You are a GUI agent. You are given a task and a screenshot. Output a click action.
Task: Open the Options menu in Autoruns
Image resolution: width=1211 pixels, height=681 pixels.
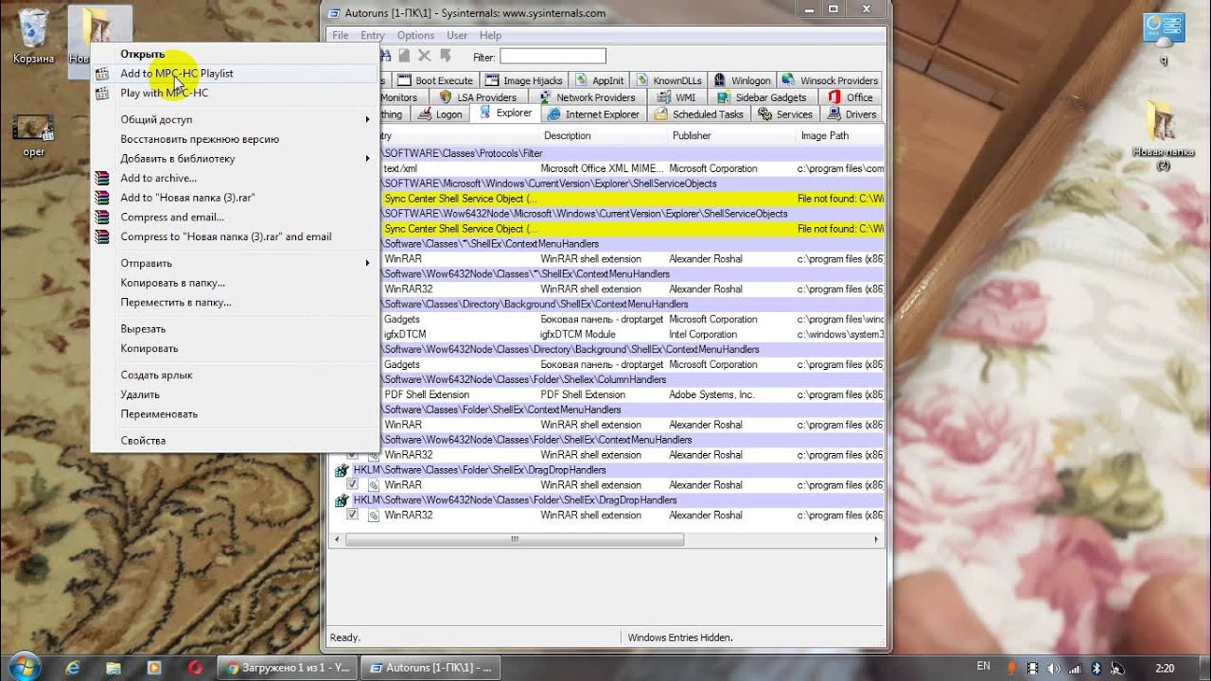pyautogui.click(x=415, y=36)
